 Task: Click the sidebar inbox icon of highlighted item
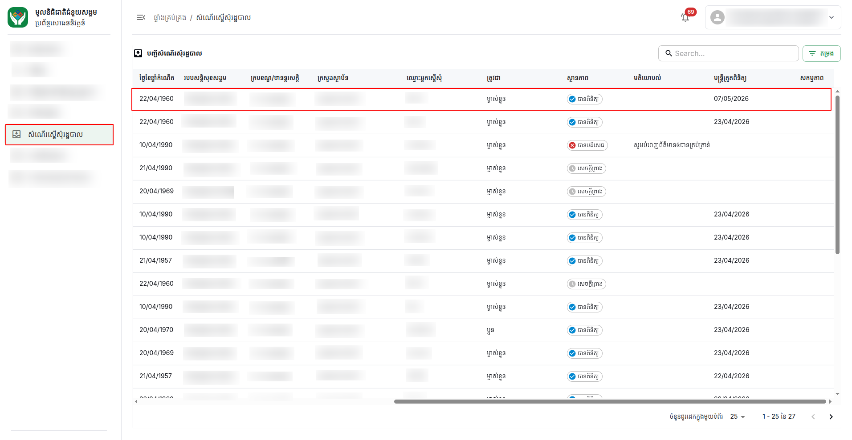[x=16, y=134]
